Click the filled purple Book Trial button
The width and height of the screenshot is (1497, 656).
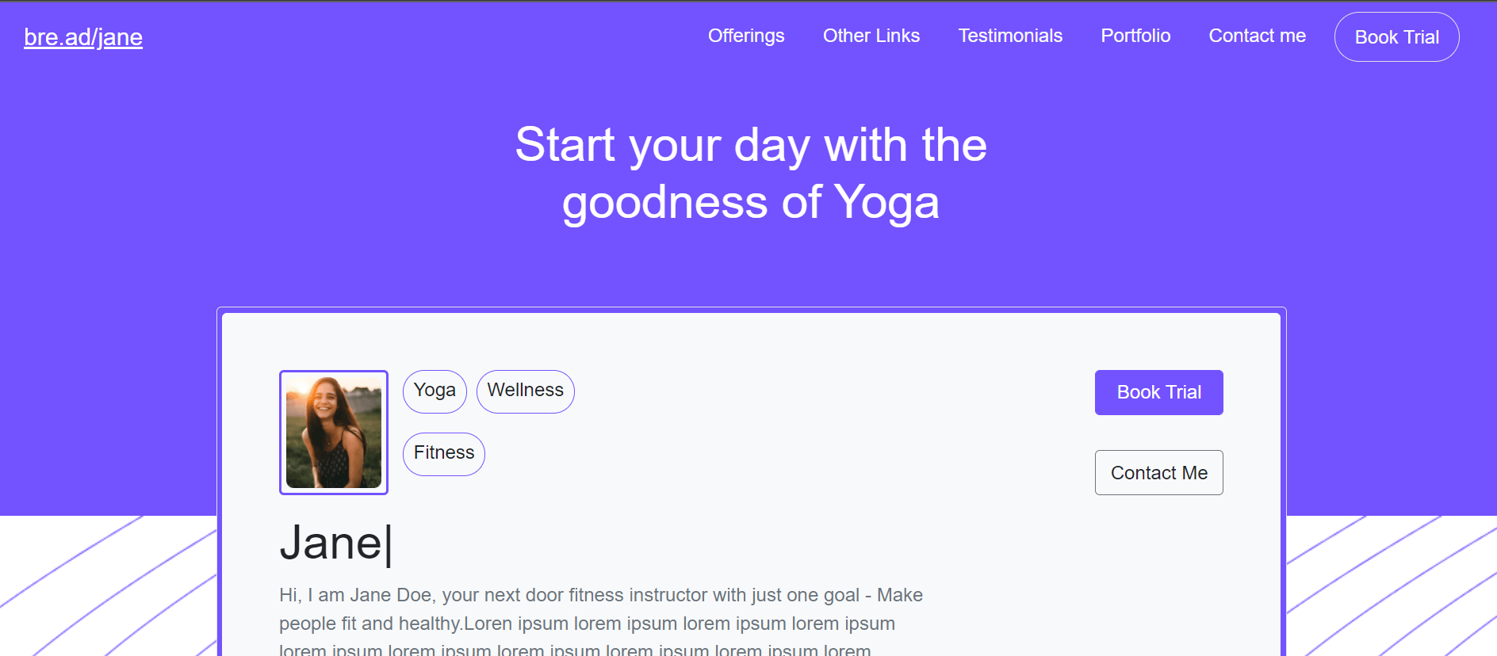tap(1158, 392)
